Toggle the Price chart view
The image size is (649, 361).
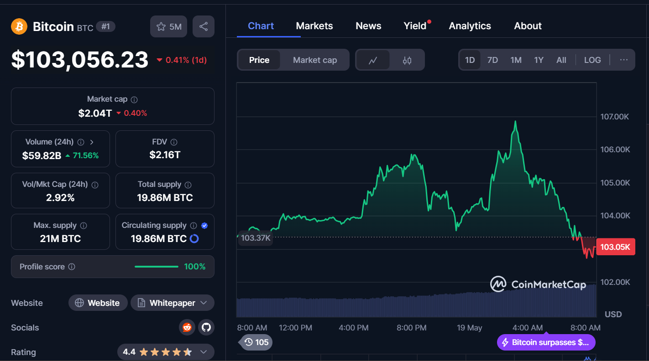tap(259, 60)
